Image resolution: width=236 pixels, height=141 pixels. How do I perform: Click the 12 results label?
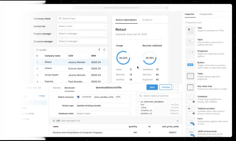pos(41,50)
